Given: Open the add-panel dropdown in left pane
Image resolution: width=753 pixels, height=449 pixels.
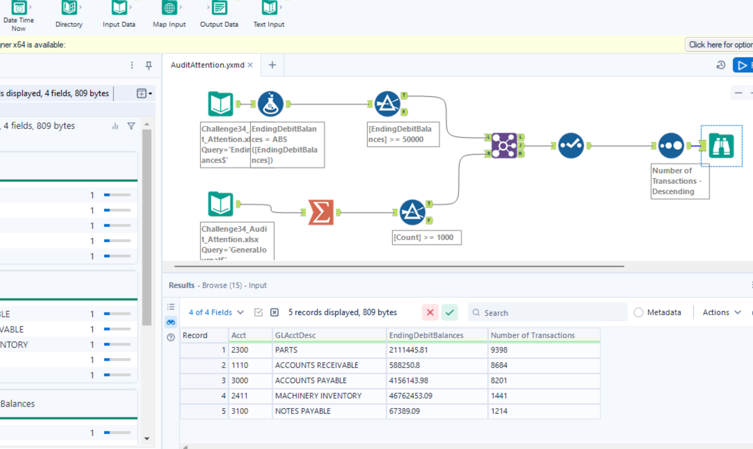Looking at the screenshot, I should point(144,94).
